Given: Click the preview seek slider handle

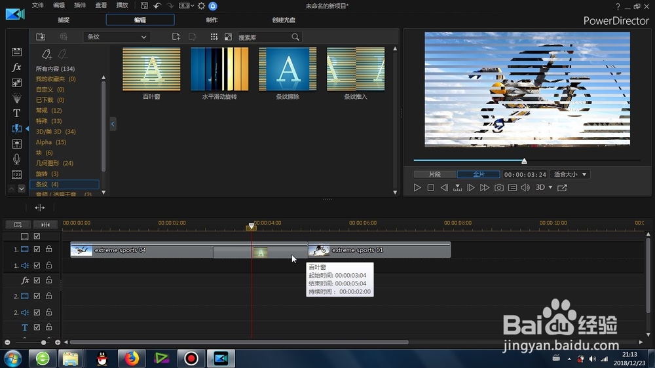Looking at the screenshot, I should tap(524, 161).
